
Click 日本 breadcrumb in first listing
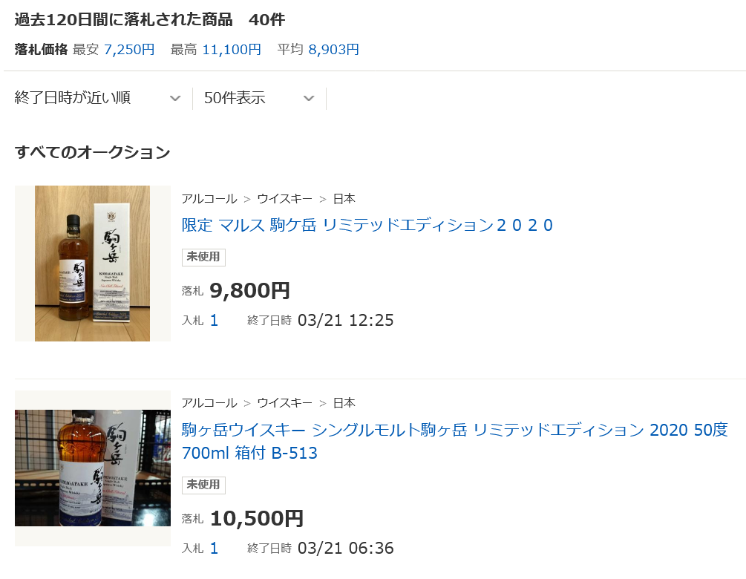coord(344,199)
